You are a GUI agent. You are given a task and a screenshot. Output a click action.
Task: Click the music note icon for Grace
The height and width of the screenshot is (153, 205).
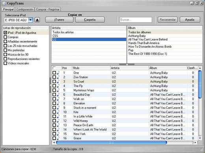tap(58, 138)
